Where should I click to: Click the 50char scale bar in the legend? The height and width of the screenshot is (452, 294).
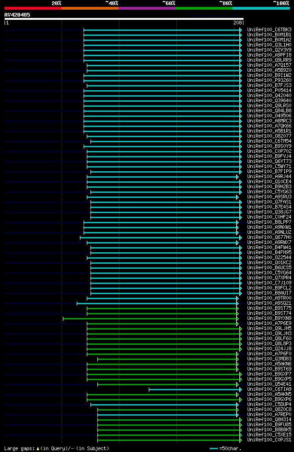[x=214, y=448]
